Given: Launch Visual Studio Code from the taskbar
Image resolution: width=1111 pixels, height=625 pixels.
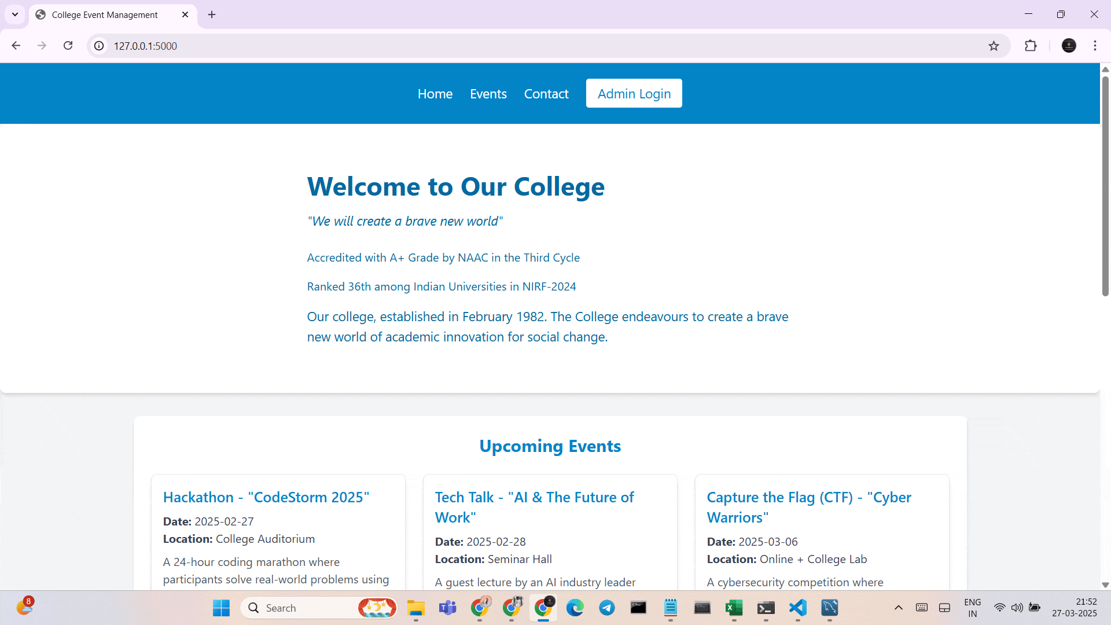Looking at the screenshot, I should (797, 608).
